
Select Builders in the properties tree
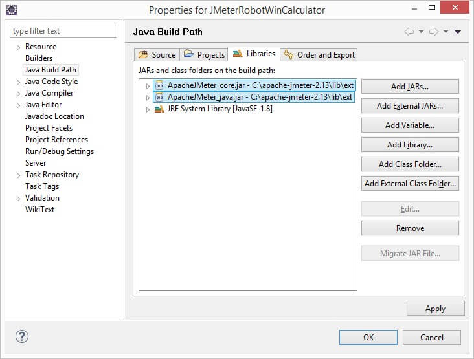pos(39,58)
